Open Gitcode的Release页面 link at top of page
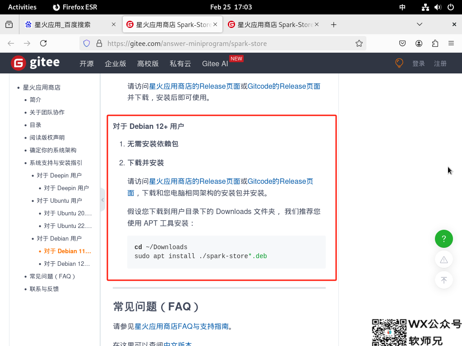Viewport: 462px width, 346px height. 284,86
